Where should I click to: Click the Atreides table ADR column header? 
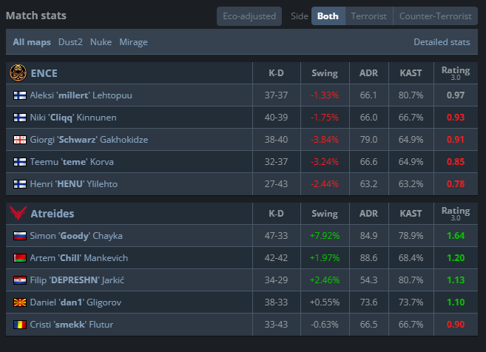coord(368,214)
